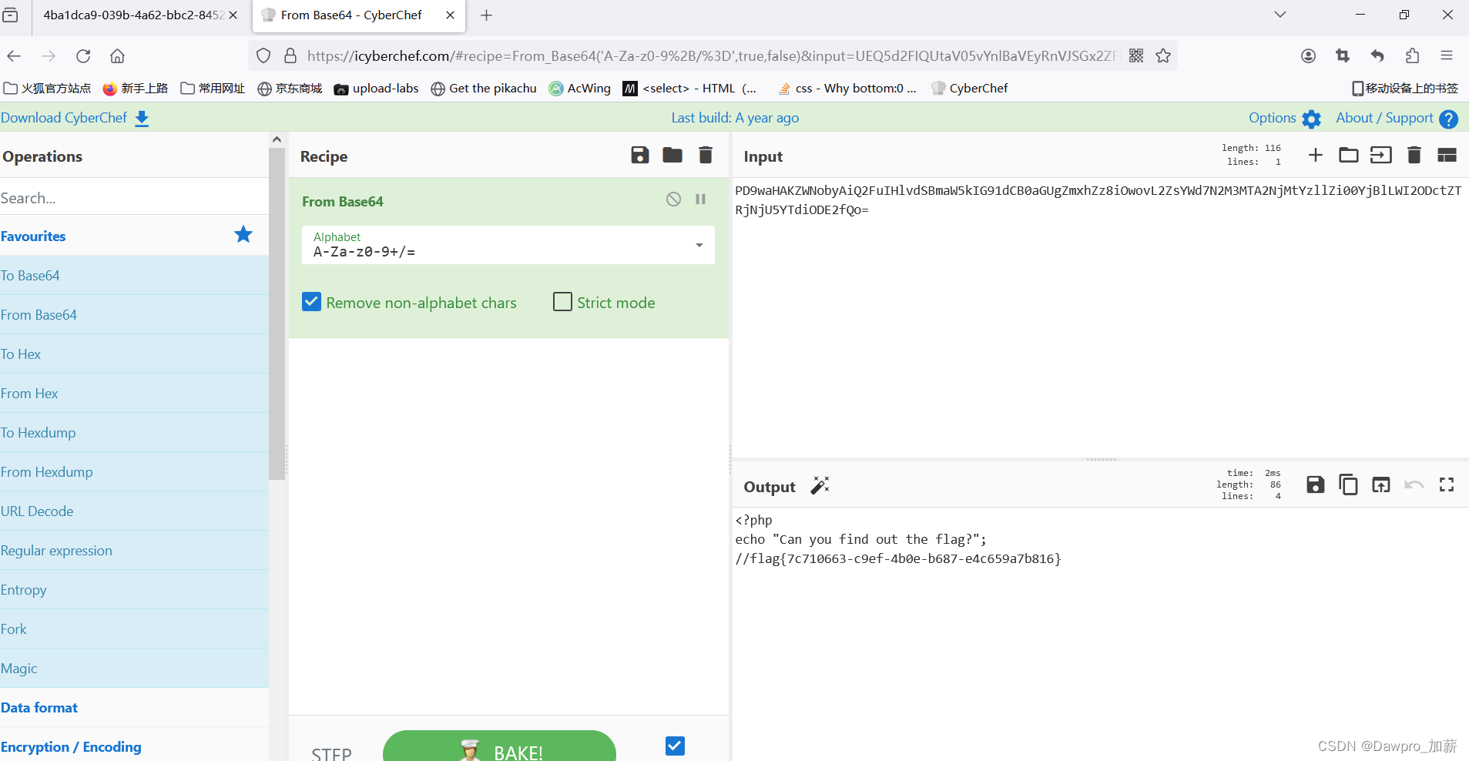Open the About / Support help icon
This screenshot has height=761, width=1469.
click(x=1448, y=119)
